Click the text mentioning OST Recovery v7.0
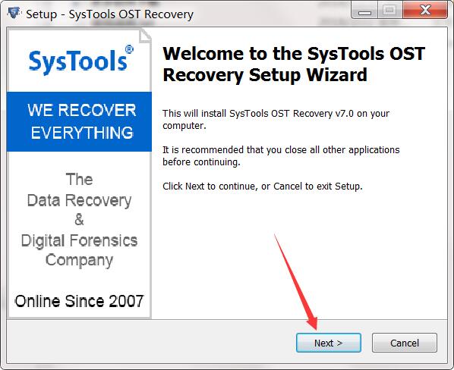Viewport: 454px width, 370px height. click(276, 119)
